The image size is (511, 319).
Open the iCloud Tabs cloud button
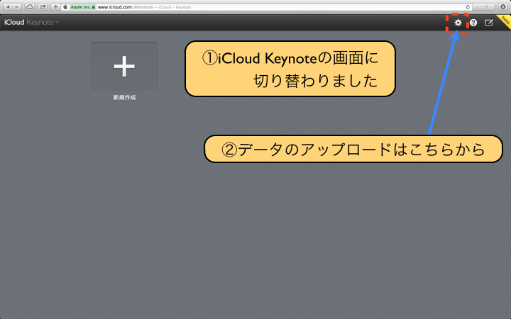[x=30, y=7]
